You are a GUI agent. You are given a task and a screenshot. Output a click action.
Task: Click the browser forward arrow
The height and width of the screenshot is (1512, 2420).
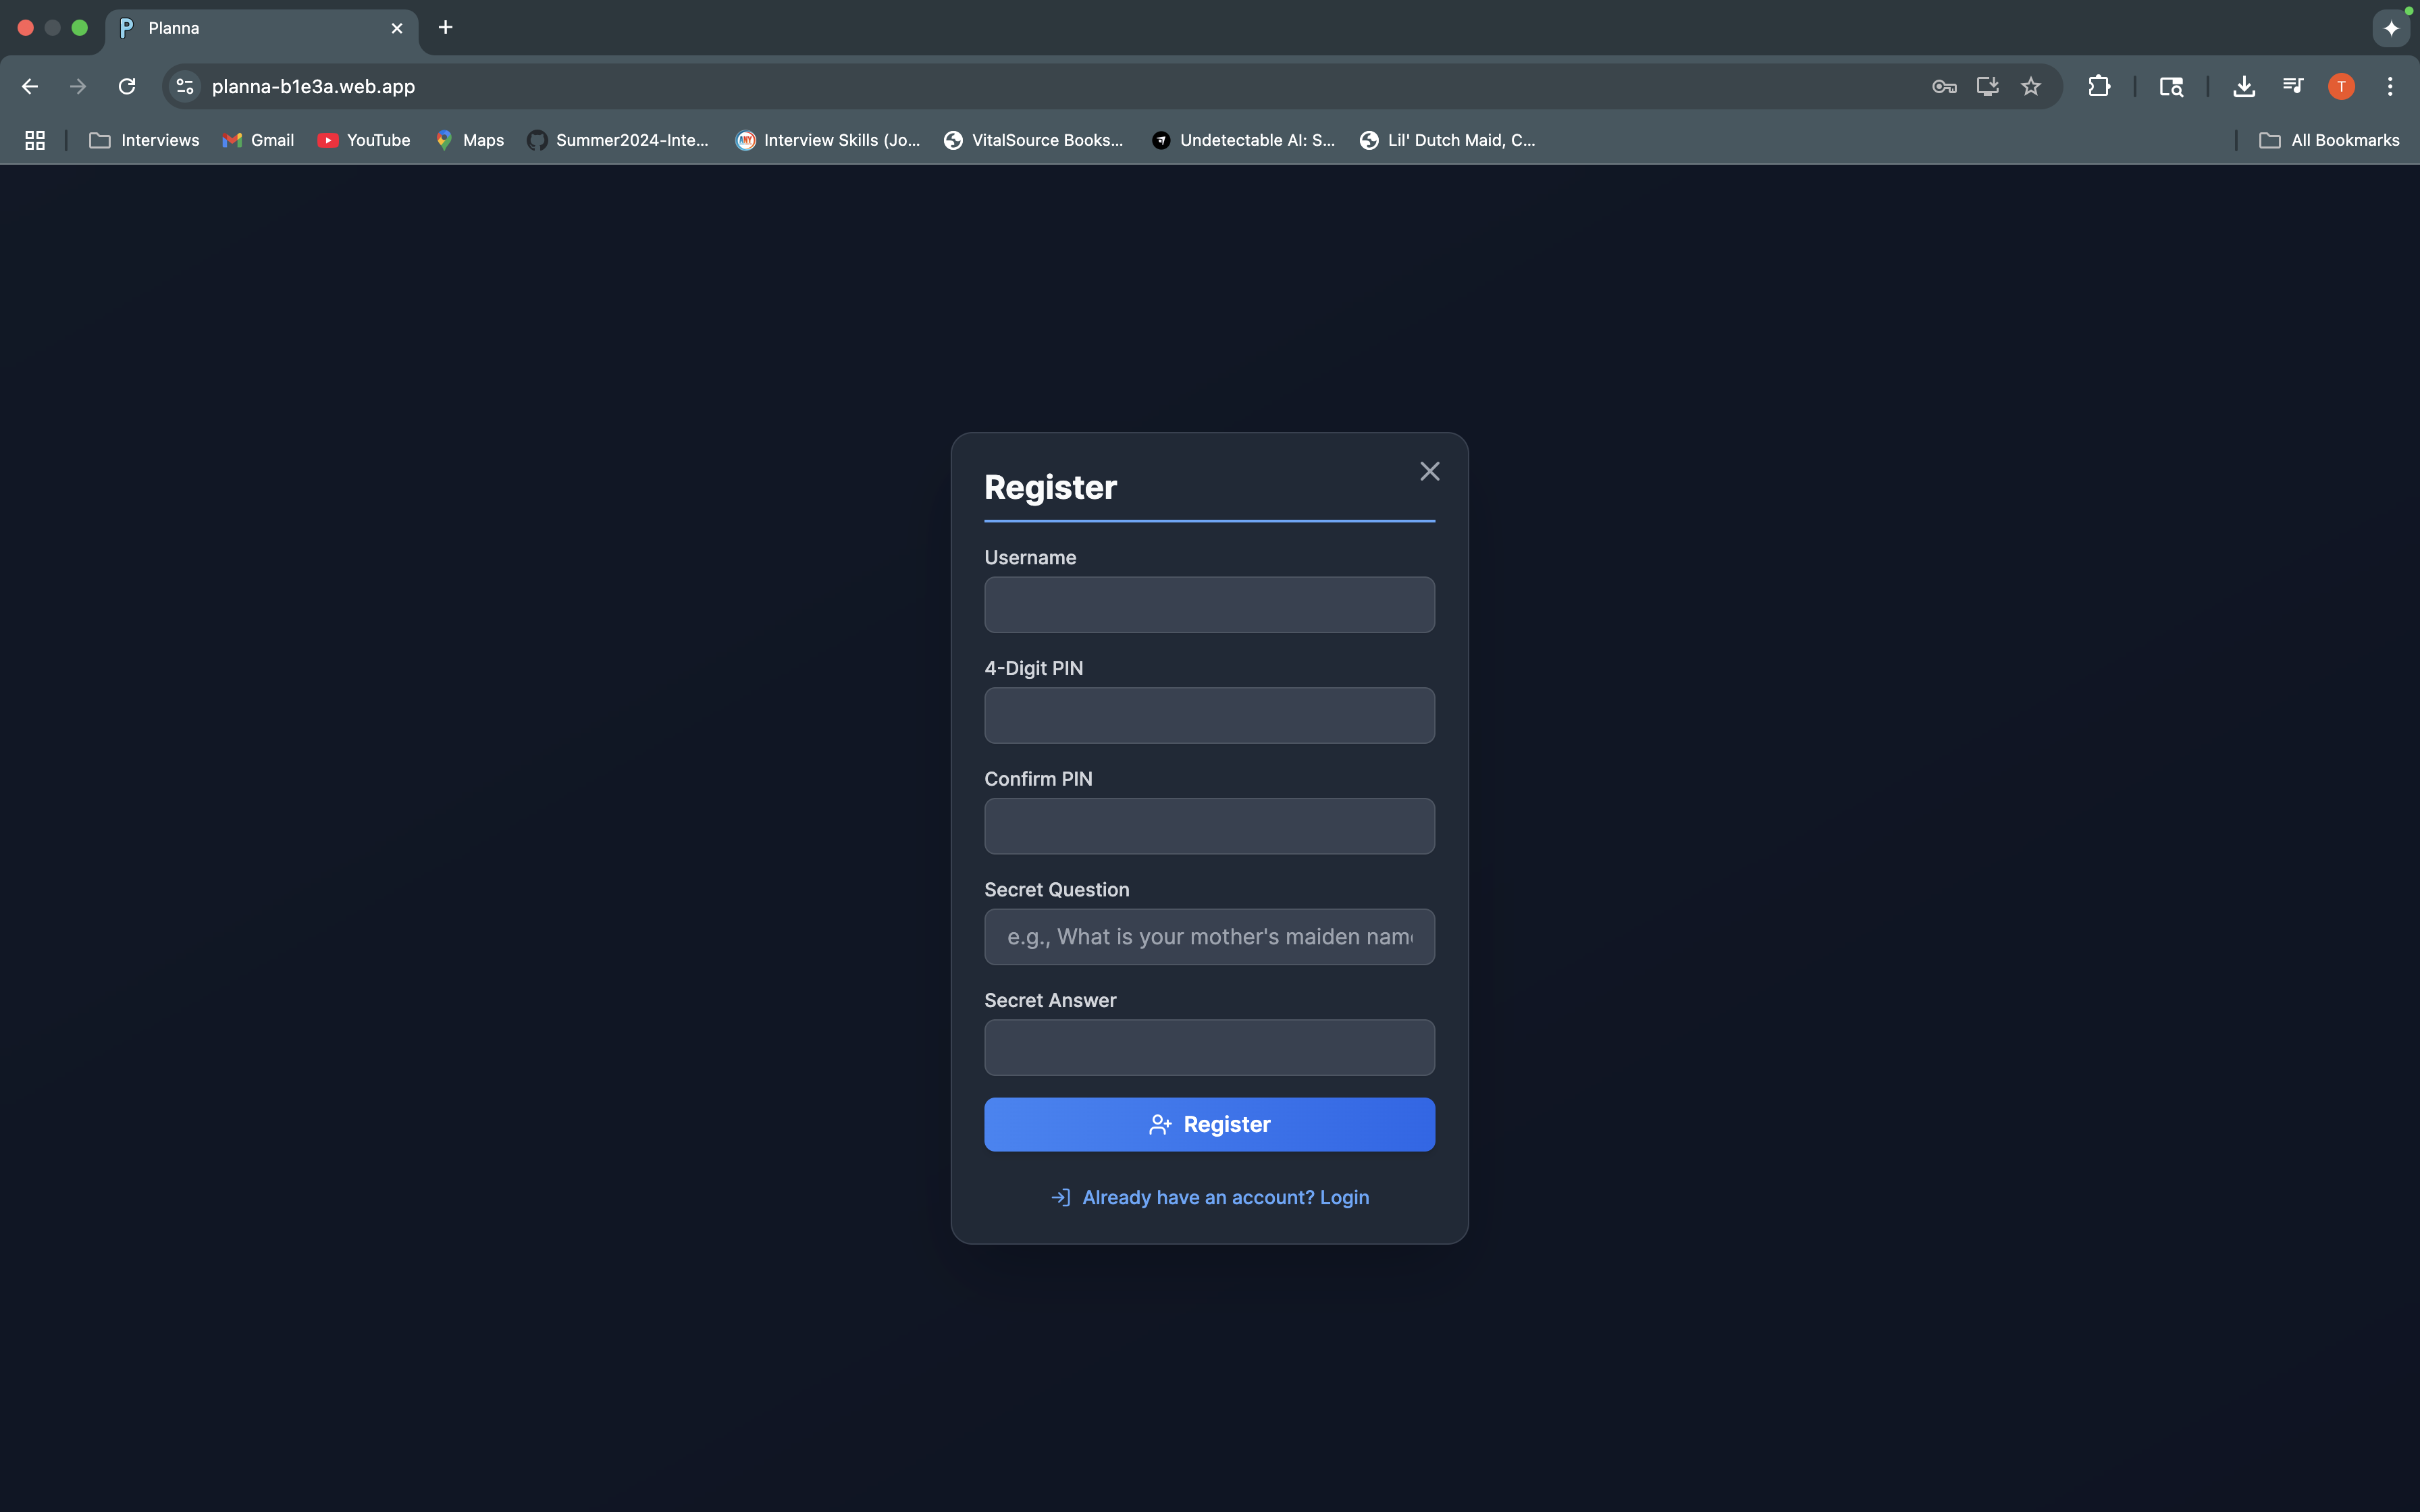click(x=78, y=86)
